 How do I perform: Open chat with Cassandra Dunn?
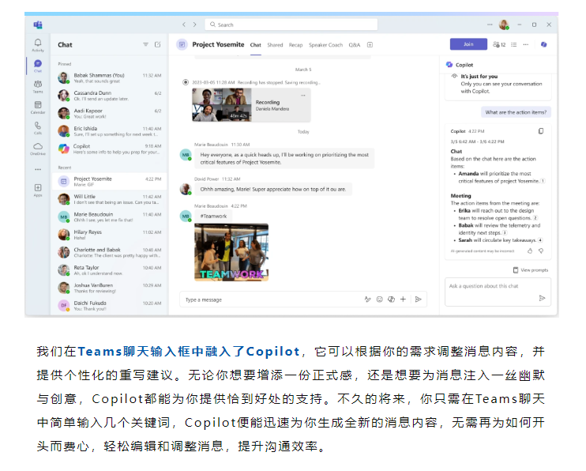(x=109, y=96)
